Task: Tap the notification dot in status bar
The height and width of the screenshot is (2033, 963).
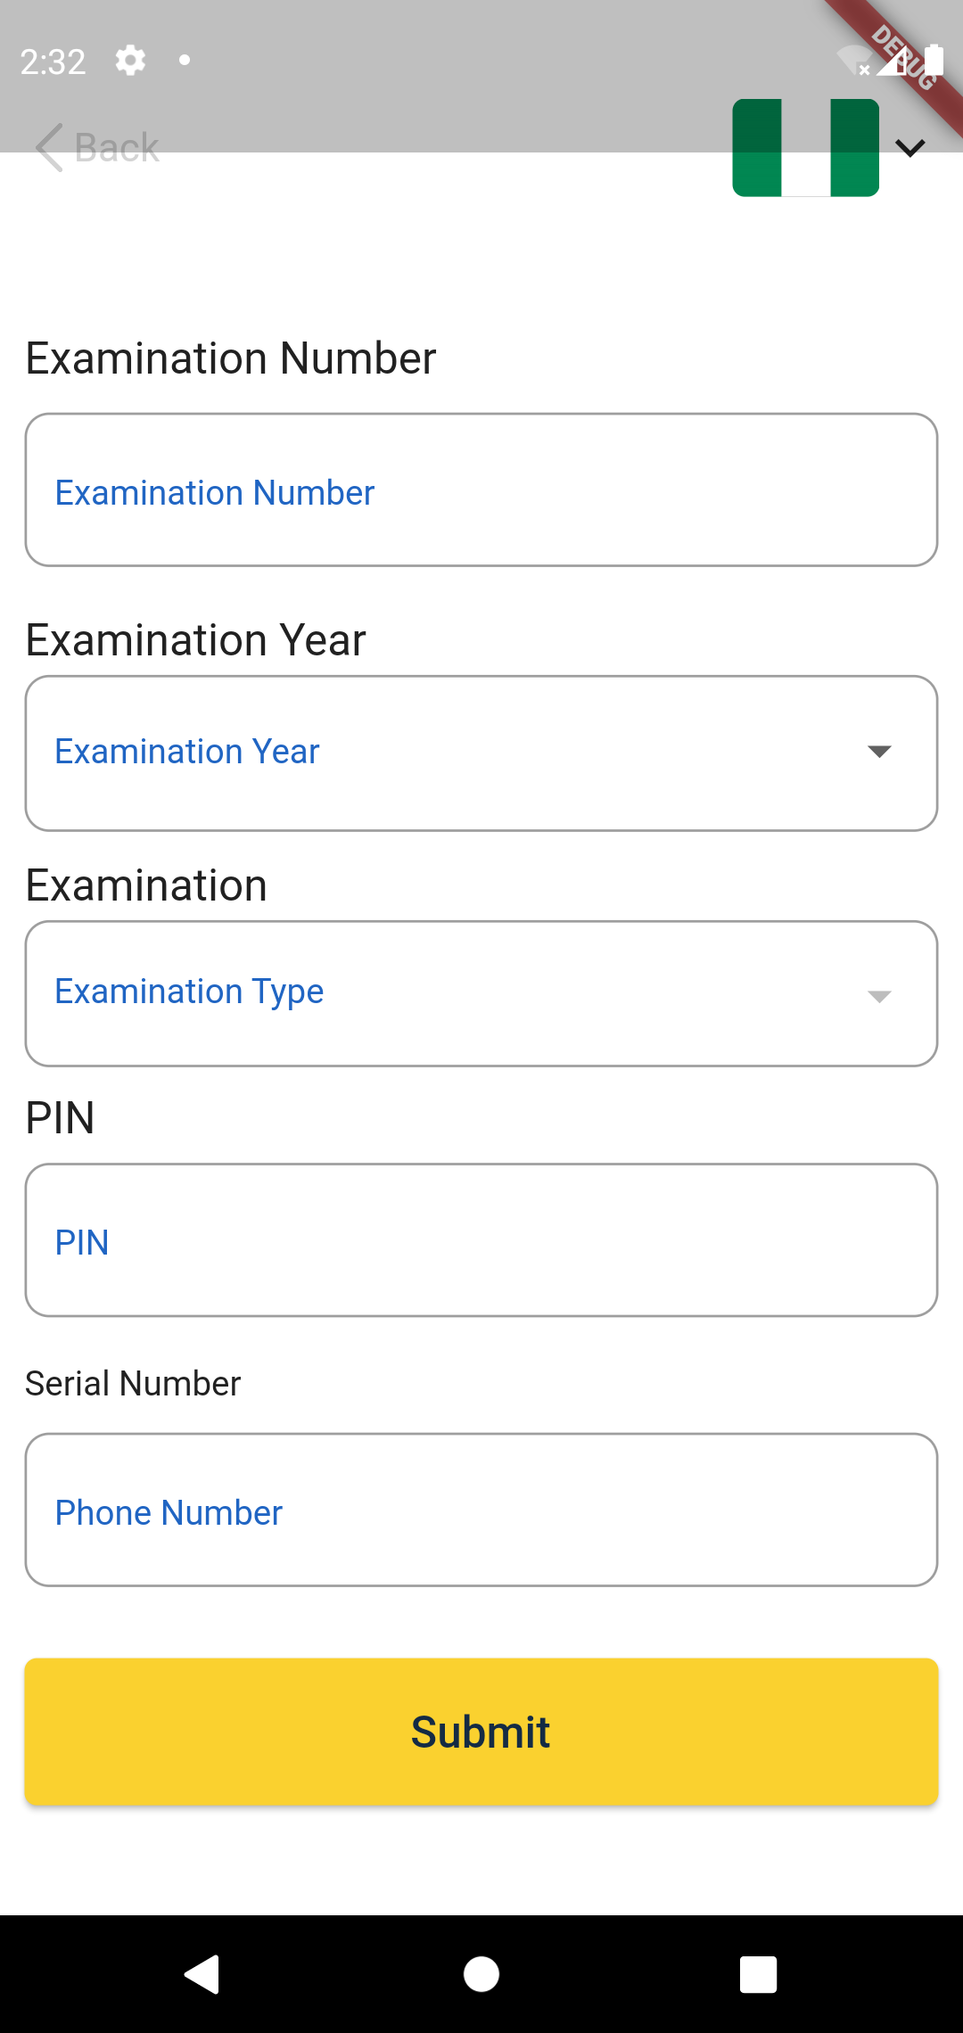Action: [185, 61]
